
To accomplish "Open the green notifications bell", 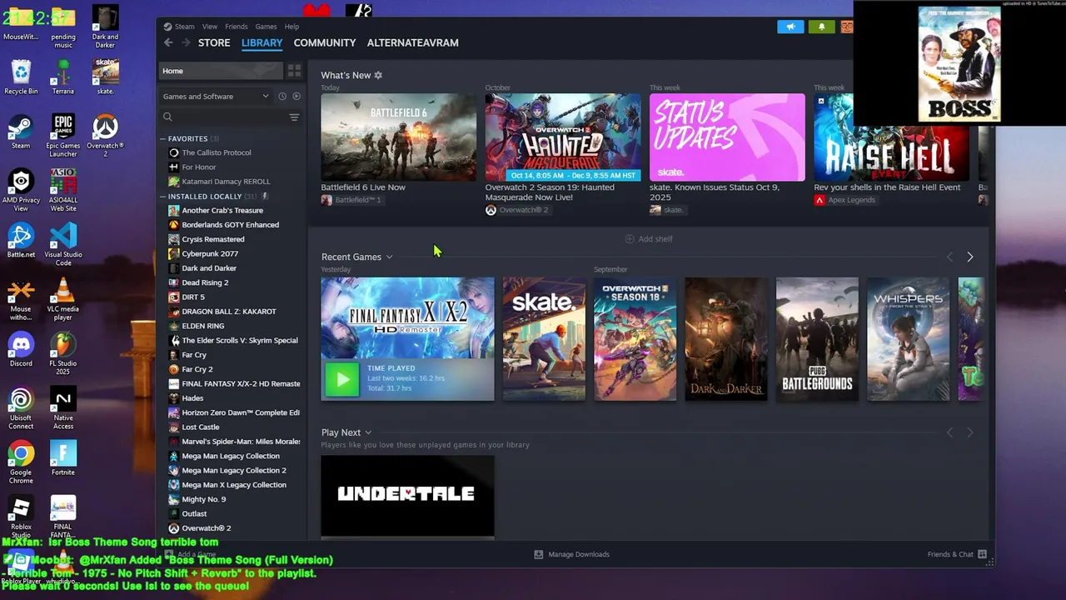I will coord(821,27).
